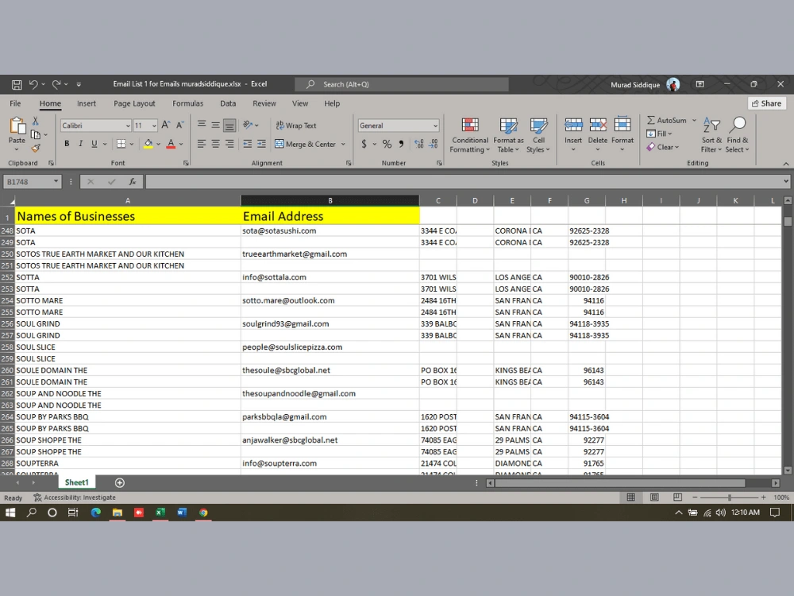Screen dimensions: 794x596
Task: Click the Clear eraser button
Action: 663,147
